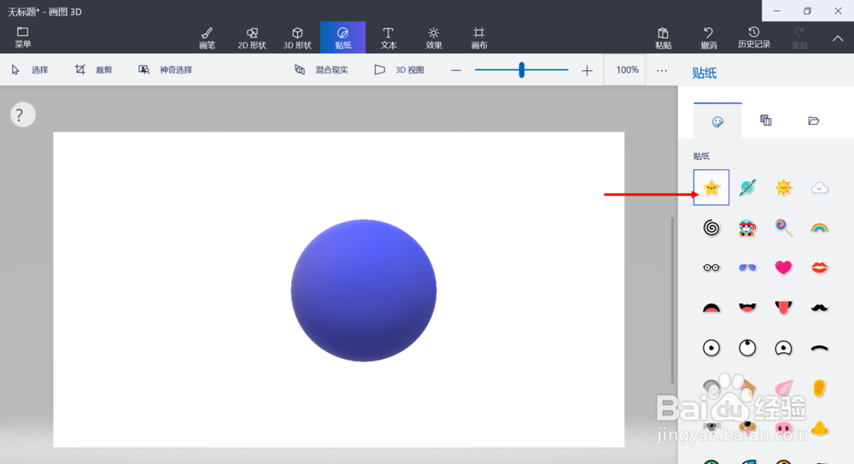This screenshot has height=464, width=854.
Task: Toggle the 3D 视图 view
Action: click(x=399, y=70)
